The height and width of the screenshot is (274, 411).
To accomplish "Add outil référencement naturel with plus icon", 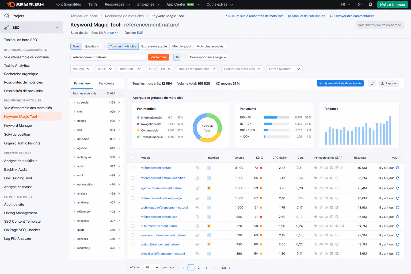I will [x=197, y=226].
